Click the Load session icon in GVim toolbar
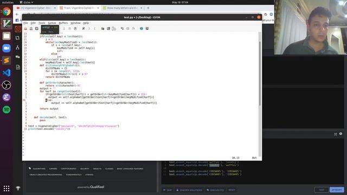This screenshot has width=347, height=195. pyautogui.click(x=102, y=29)
